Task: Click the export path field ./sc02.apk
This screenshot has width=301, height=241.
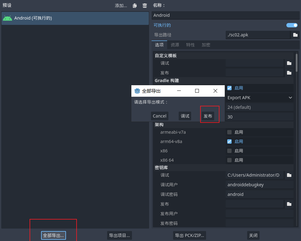Action: 258,35
